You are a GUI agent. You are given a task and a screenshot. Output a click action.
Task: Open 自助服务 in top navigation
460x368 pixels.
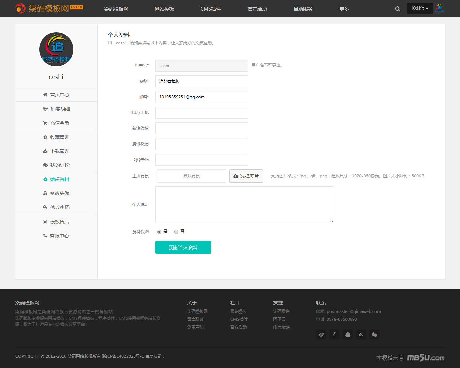(x=303, y=9)
